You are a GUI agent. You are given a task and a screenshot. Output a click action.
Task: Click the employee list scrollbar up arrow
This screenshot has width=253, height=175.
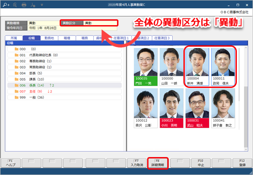246,48
